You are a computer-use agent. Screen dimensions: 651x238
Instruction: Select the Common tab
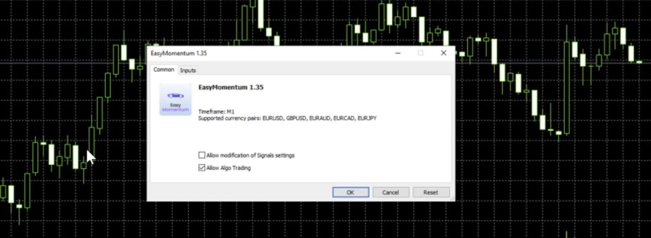164,70
